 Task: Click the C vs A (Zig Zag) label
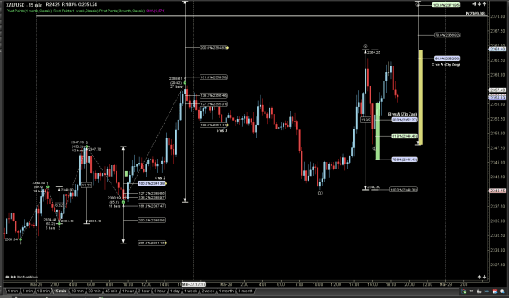click(x=445, y=64)
